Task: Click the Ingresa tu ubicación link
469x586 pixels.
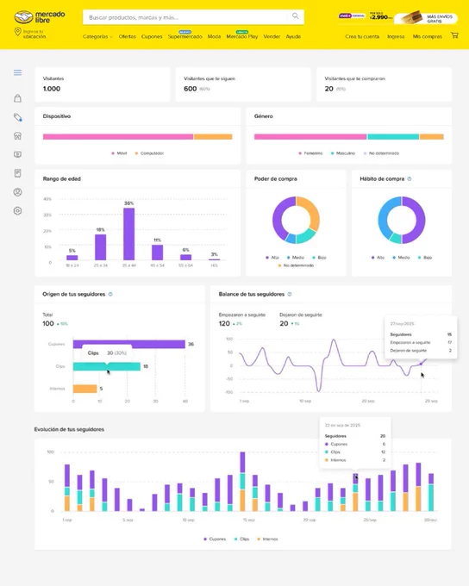Action: [34, 34]
